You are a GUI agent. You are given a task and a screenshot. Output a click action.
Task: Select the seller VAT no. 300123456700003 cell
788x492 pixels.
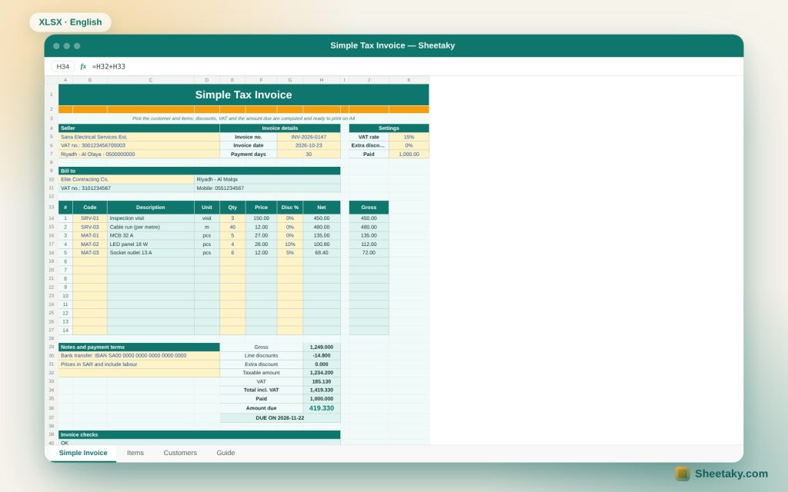139,145
